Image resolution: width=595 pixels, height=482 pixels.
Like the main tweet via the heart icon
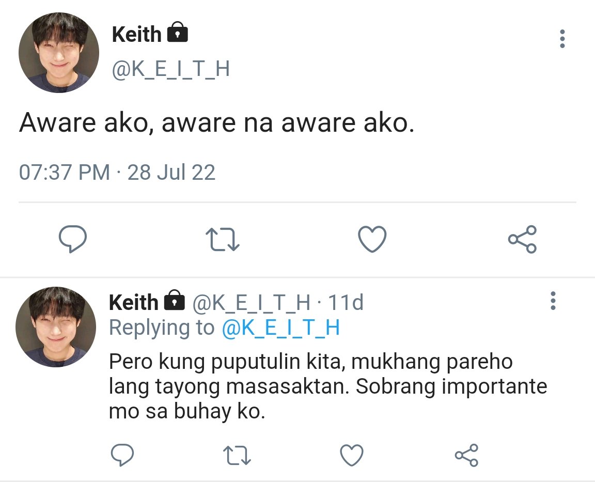click(372, 239)
